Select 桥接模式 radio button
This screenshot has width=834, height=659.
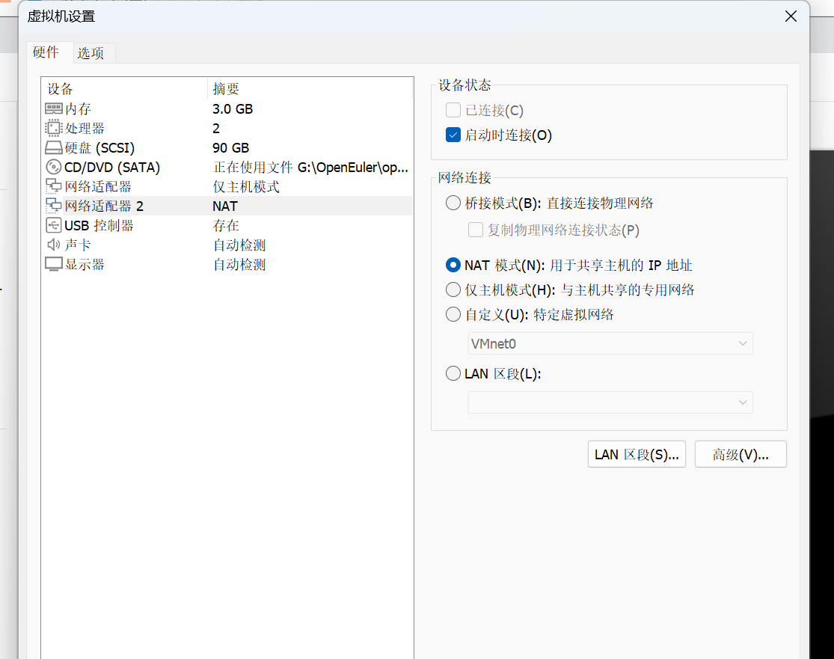453,203
